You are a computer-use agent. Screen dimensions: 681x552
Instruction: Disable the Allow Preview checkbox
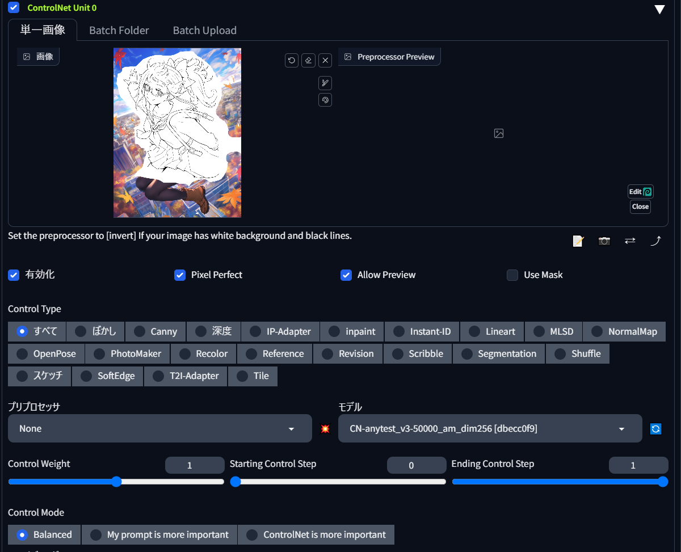tap(346, 275)
